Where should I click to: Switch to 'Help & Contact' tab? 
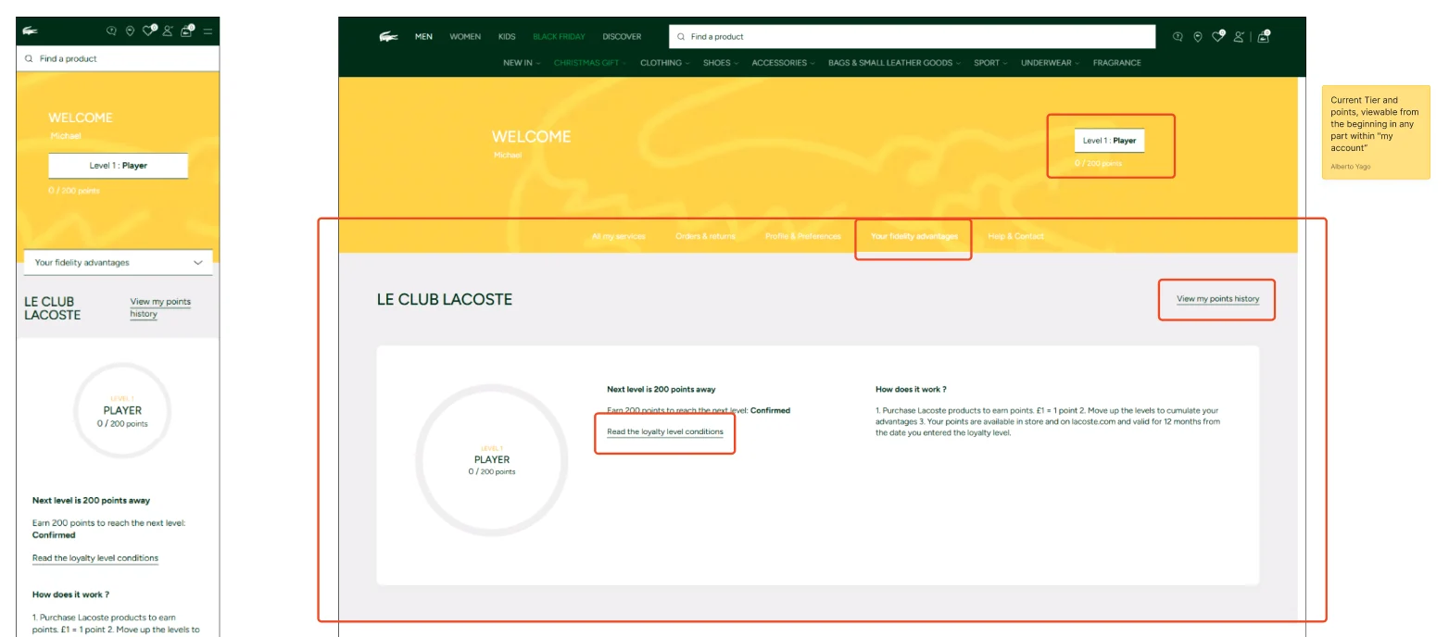[1015, 236]
